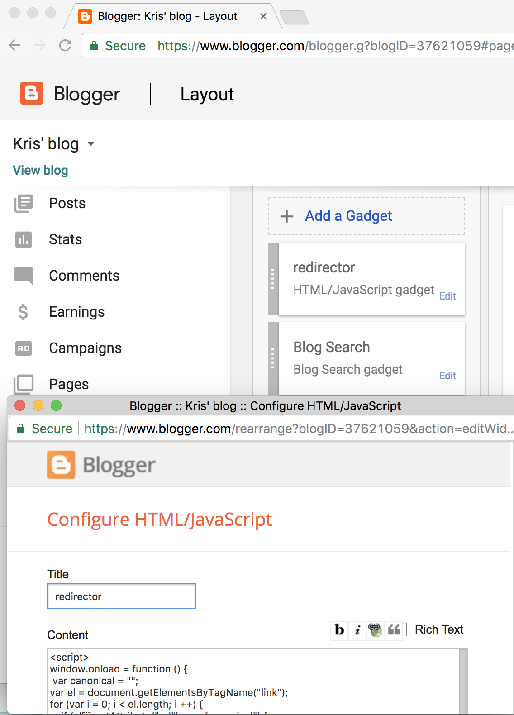The width and height of the screenshot is (514, 715).
Task: Edit the redirector gadget
Action: point(447,296)
